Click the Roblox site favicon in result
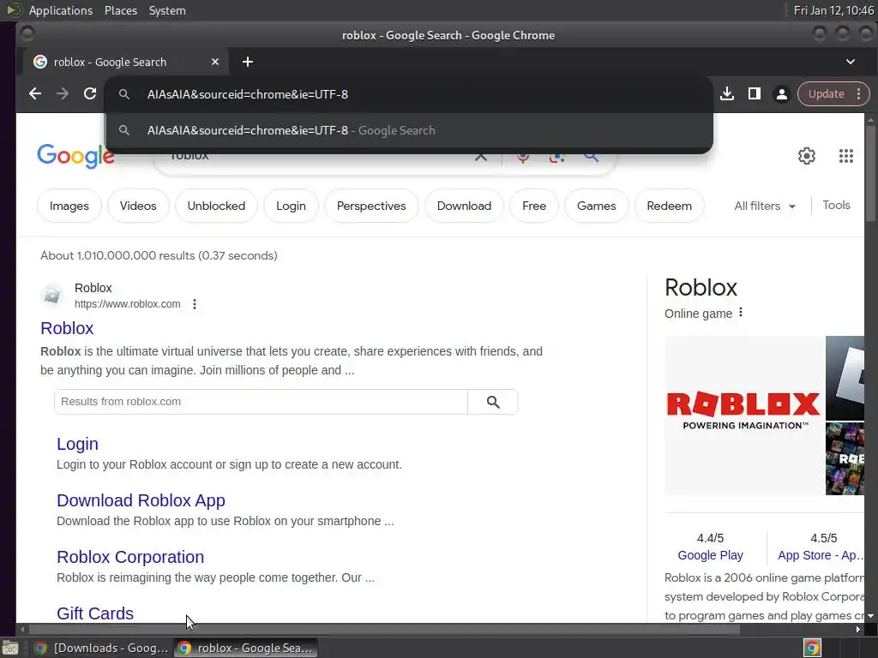The image size is (878, 658). [52, 295]
